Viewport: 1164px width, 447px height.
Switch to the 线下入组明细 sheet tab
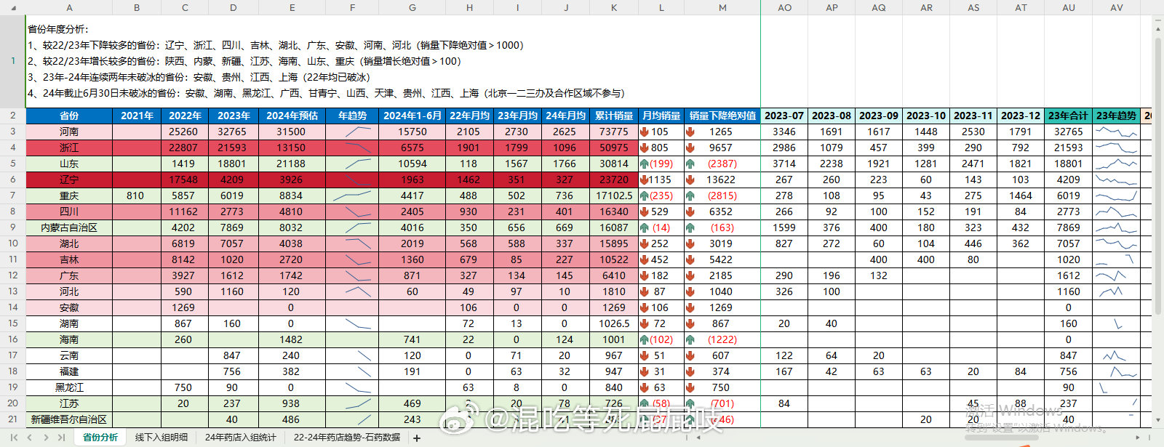pos(162,438)
